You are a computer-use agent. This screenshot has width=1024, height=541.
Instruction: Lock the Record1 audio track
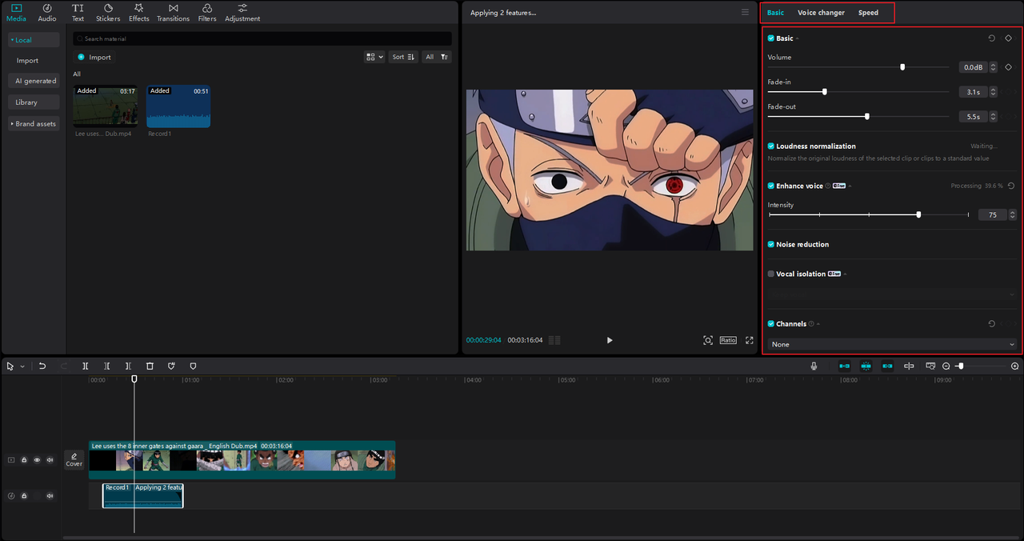click(x=24, y=496)
